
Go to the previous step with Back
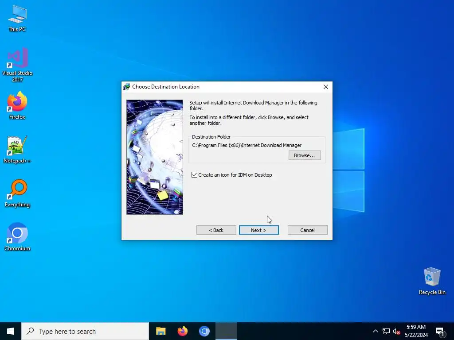click(216, 230)
